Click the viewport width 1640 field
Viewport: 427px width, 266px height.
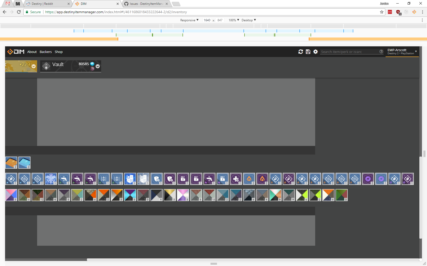[207, 20]
